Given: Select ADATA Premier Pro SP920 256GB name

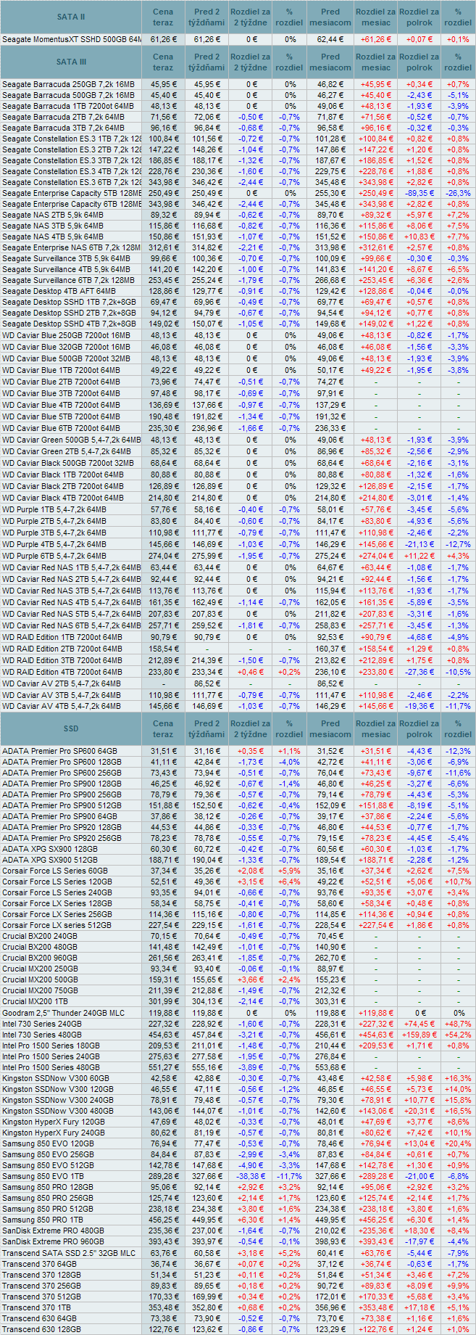Looking at the screenshot, I should pos(62,839).
